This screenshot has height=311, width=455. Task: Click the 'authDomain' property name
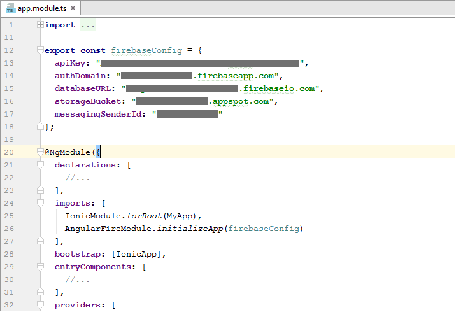[80, 76]
